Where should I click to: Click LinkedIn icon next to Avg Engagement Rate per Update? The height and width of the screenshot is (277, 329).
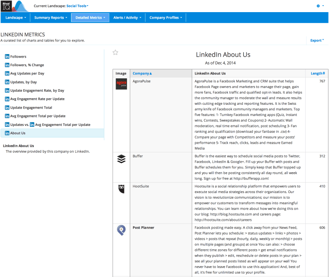[x=7, y=99]
